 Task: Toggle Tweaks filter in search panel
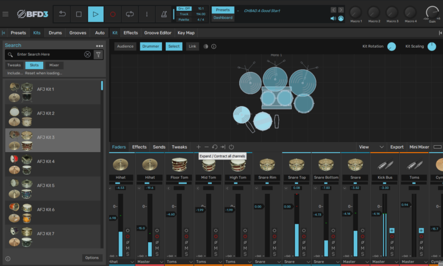pos(14,65)
